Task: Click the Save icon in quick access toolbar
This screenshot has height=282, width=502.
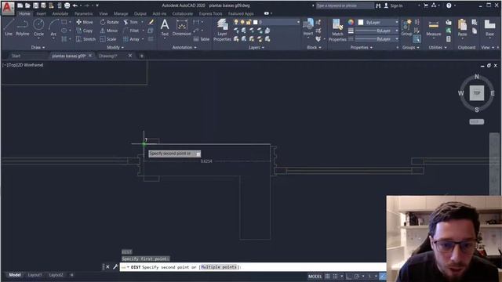Action: coord(35,5)
